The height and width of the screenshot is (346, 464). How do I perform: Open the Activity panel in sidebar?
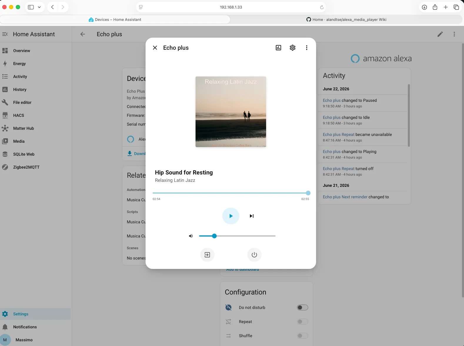pos(36,76)
